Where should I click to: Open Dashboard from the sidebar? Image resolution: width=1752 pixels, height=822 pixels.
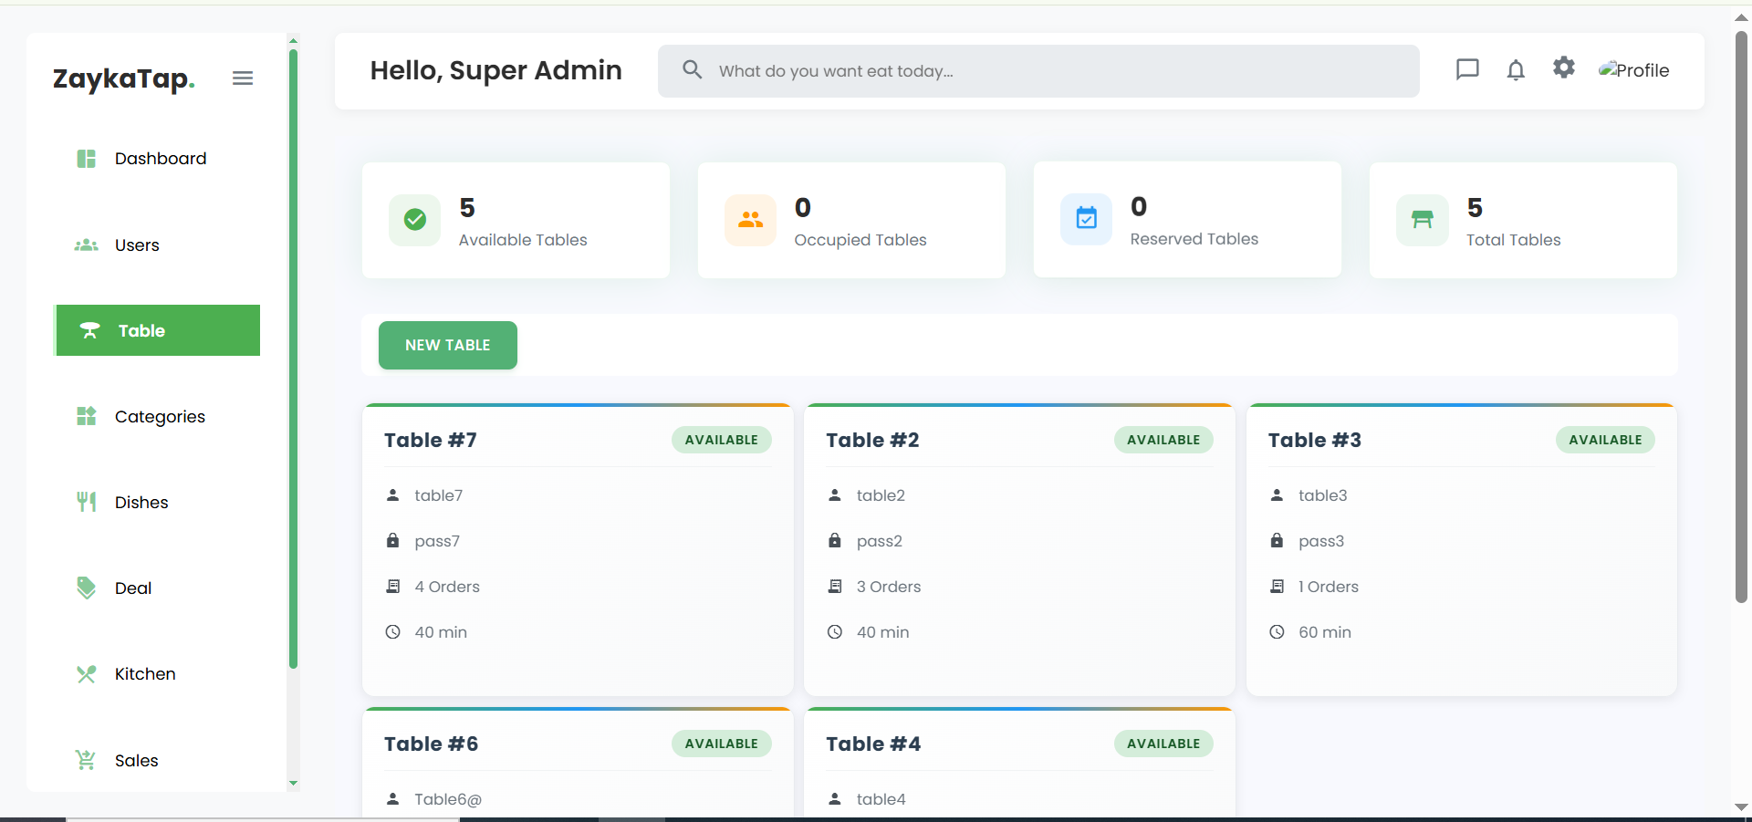click(160, 159)
